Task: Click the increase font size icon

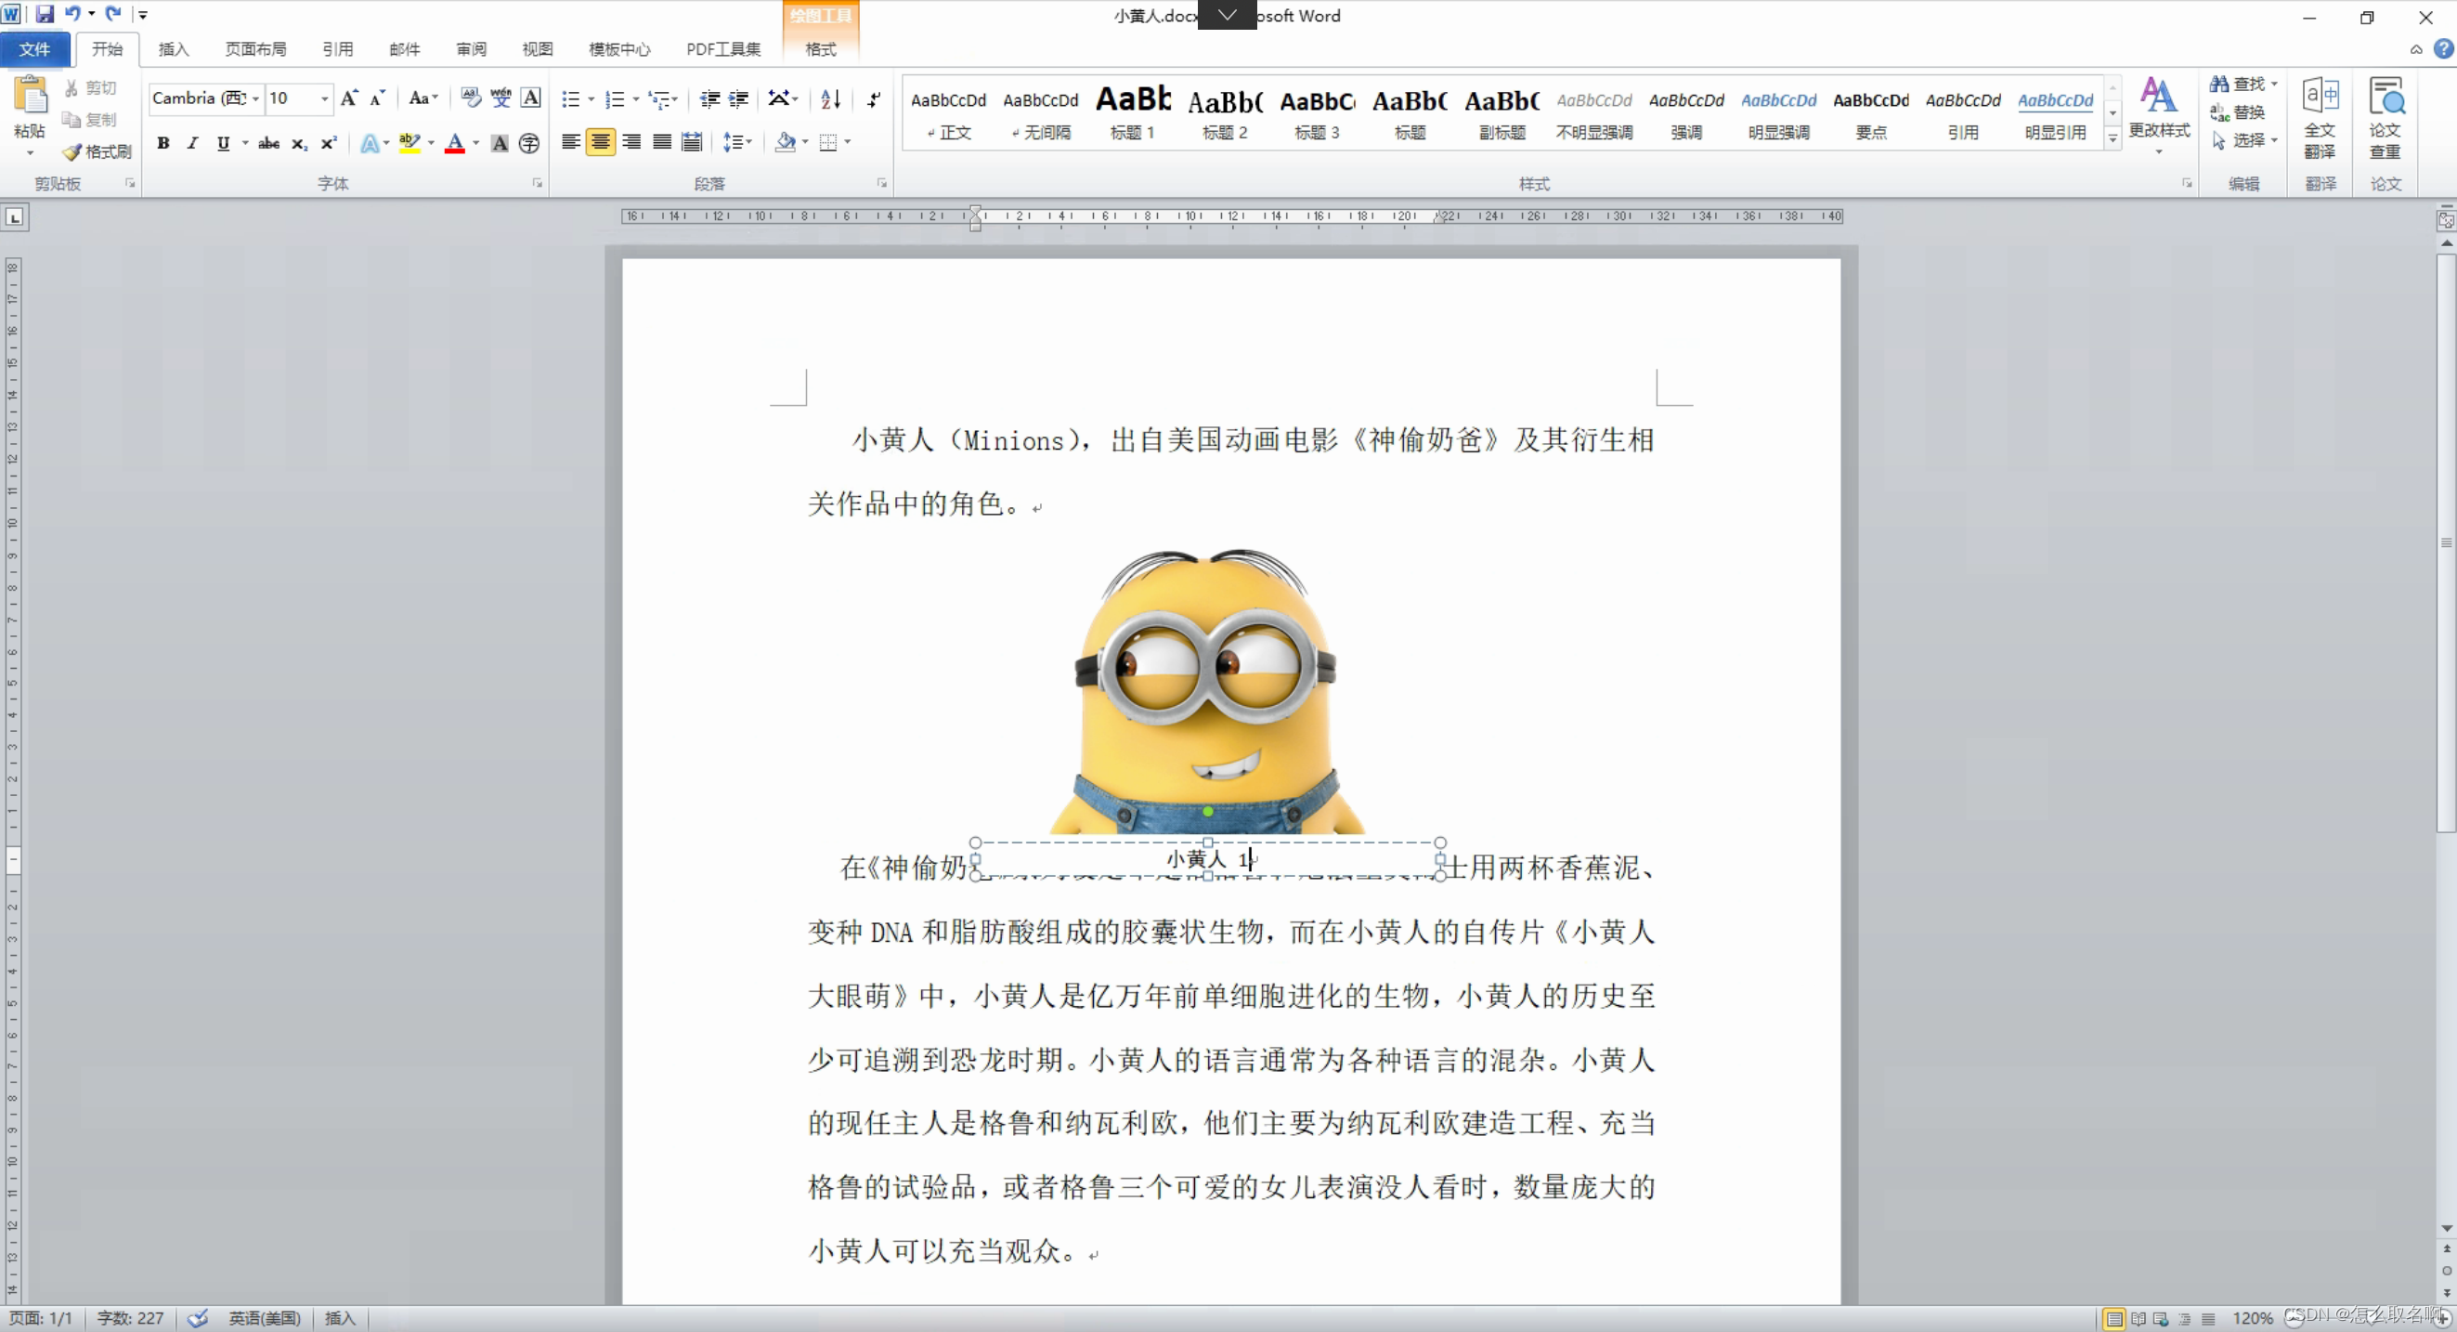Action: click(x=349, y=98)
